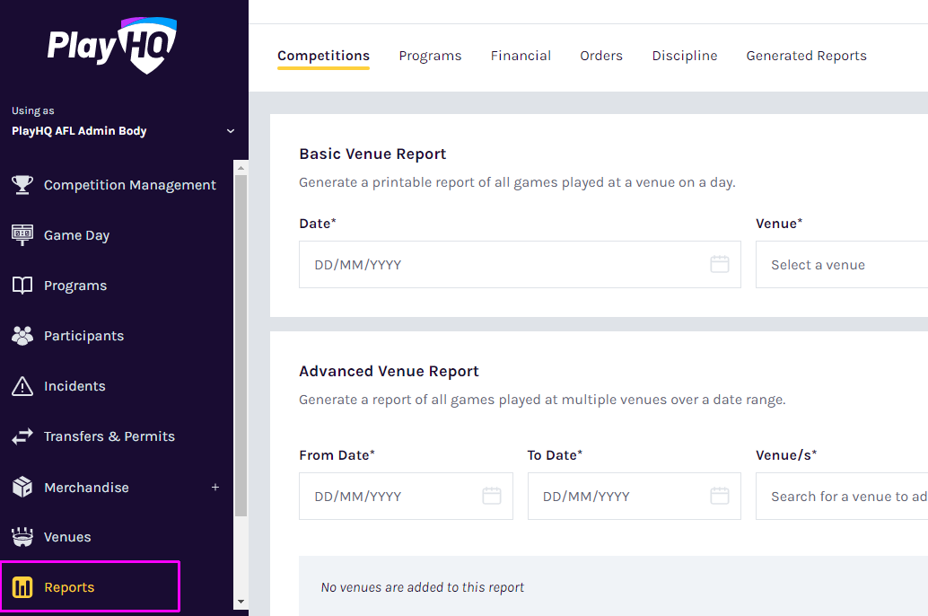
Task: Select the Competition Management trophy icon
Action: pyautogui.click(x=24, y=185)
